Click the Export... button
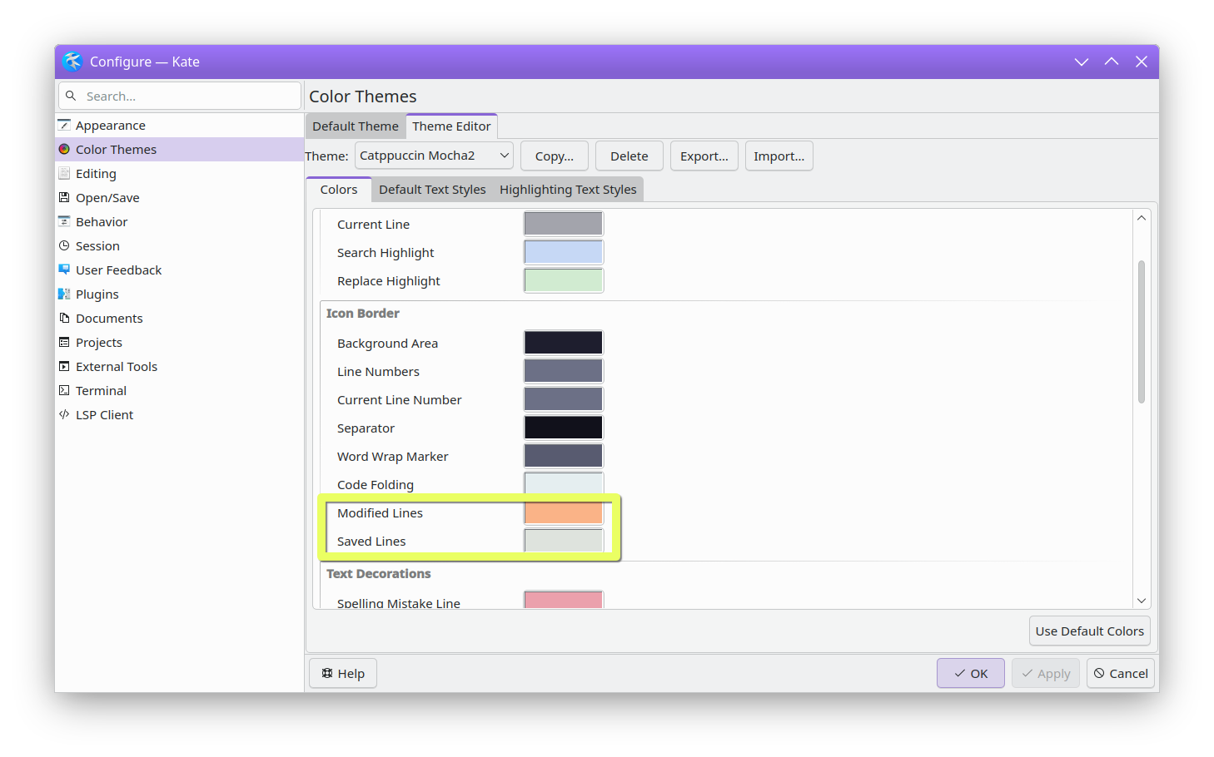This screenshot has width=1214, height=757. tap(704, 156)
